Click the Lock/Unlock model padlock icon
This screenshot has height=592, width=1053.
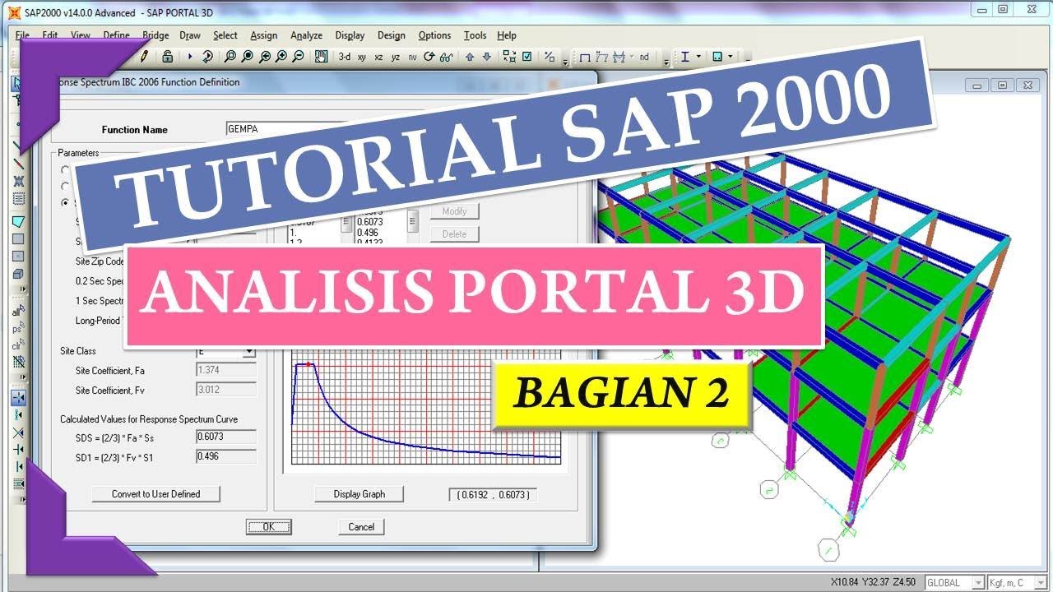coord(167,57)
